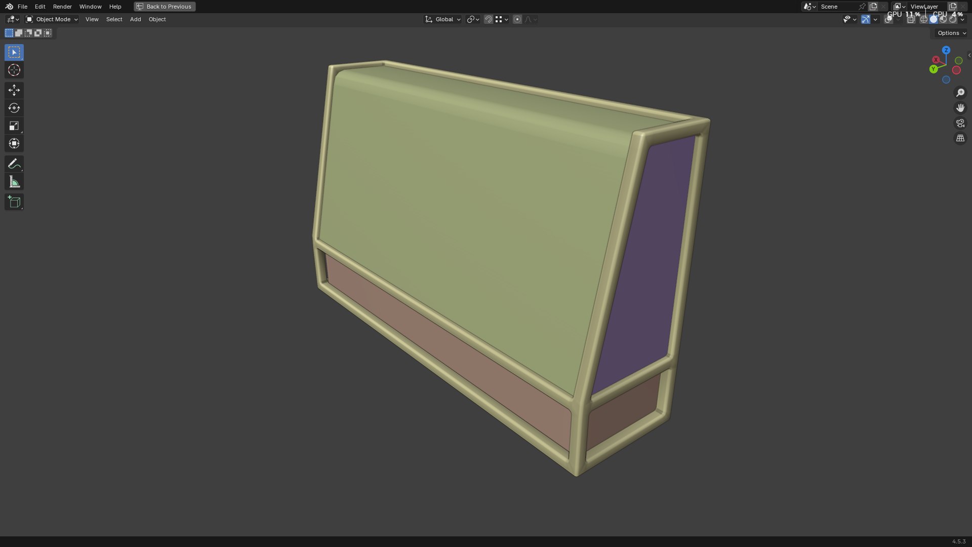The image size is (972, 547).
Task: Open the Object Mode dropdown
Action: (x=52, y=19)
